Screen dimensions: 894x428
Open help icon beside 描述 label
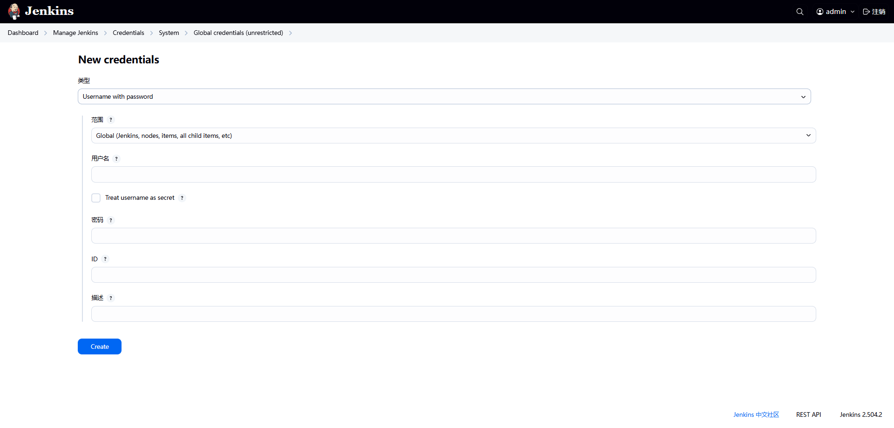tap(111, 298)
